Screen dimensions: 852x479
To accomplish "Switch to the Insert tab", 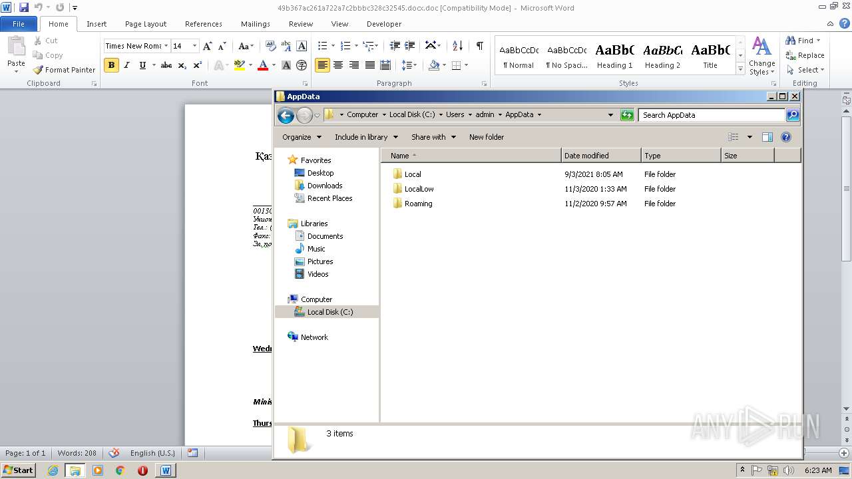I will [97, 24].
